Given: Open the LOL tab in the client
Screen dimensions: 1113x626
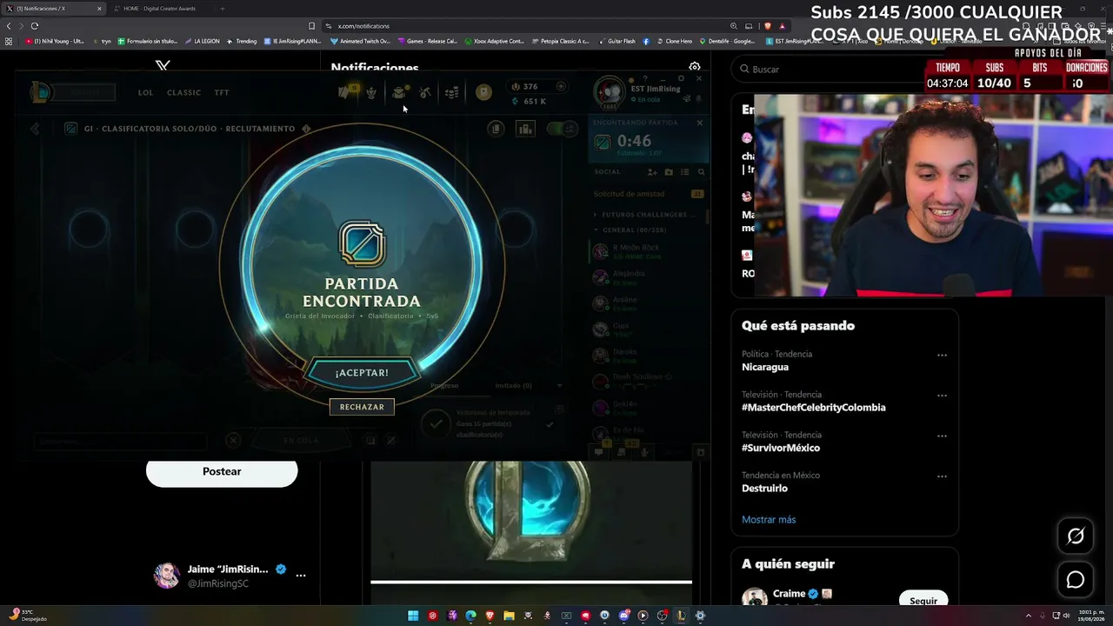Looking at the screenshot, I should pyautogui.click(x=145, y=92).
